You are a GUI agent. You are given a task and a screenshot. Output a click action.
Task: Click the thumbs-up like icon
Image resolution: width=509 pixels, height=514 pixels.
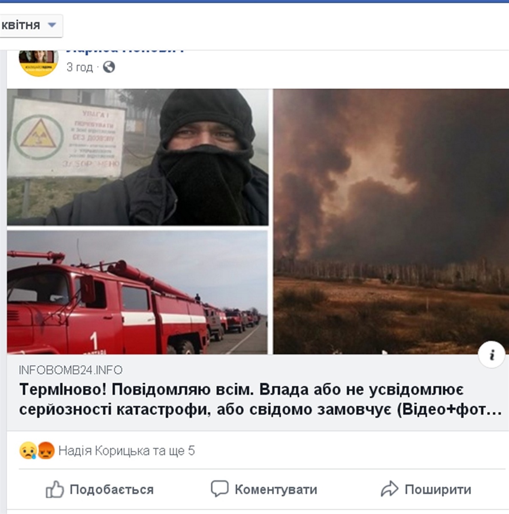pos(55,489)
